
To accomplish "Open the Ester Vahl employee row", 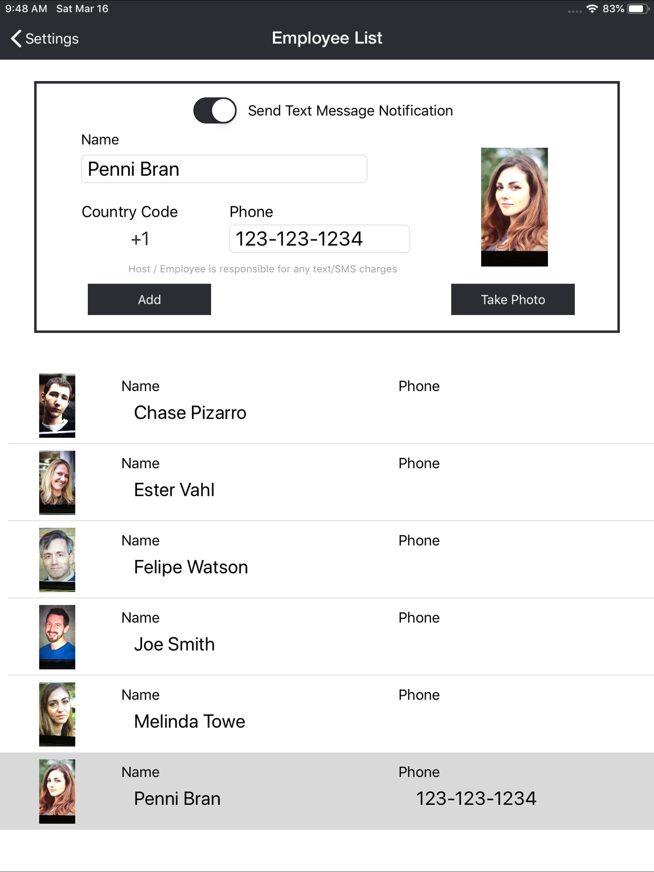I will point(327,483).
